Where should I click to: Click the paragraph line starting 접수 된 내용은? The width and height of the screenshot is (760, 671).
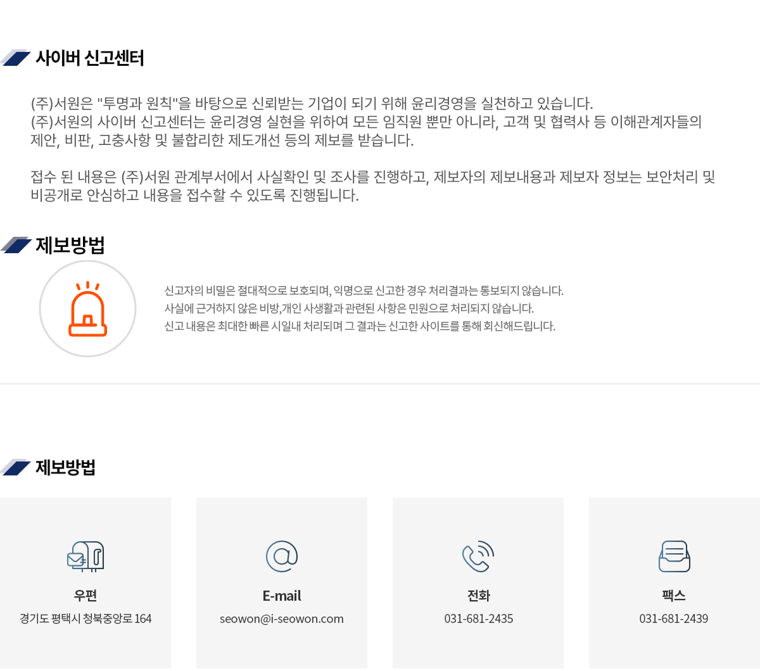point(373,177)
